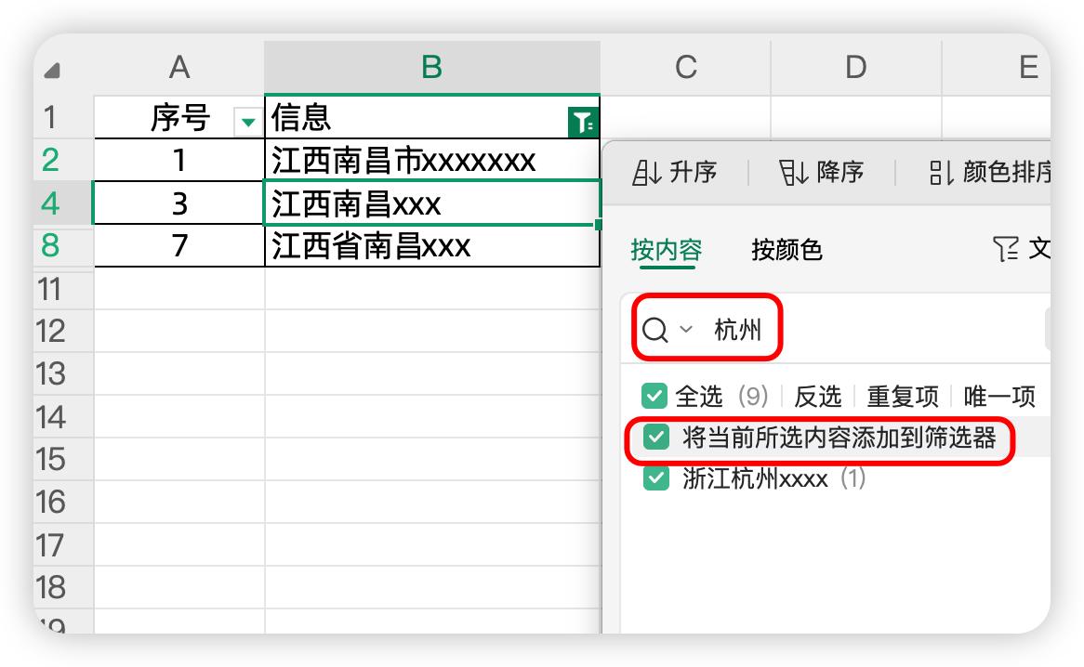1084x667 pixels.
Task: Open the filter dropdown arrow in the 序号 header
Action: 247,123
